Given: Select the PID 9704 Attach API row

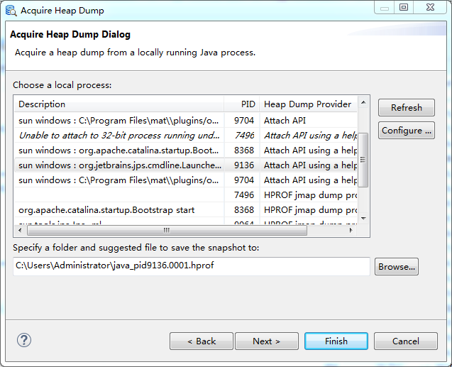Looking at the screenshot, I should (186, 120).
